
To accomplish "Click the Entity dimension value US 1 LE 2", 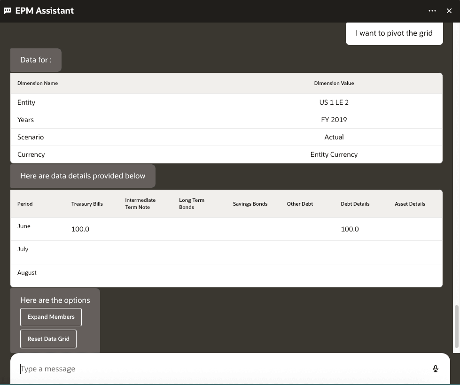I will coord(334,102).
